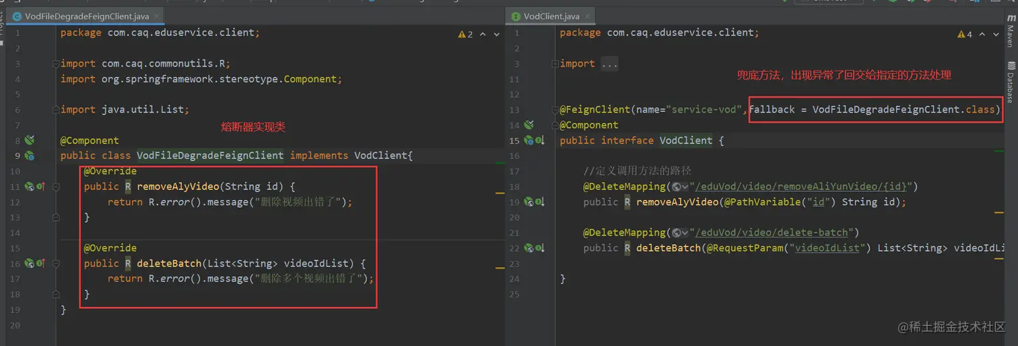Viewport: 1018px width, 346px height.
Task: Click the Spring gutter icon beside deleteBatch on line 16 in VodFileDegradeFeignClient
Action: [29, 263]
